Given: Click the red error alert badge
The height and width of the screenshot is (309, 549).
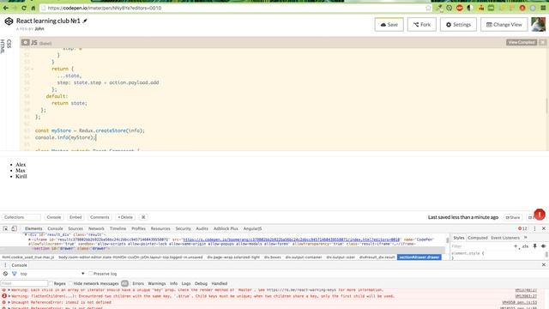Looking at the screenshot, I should (540, 214).
